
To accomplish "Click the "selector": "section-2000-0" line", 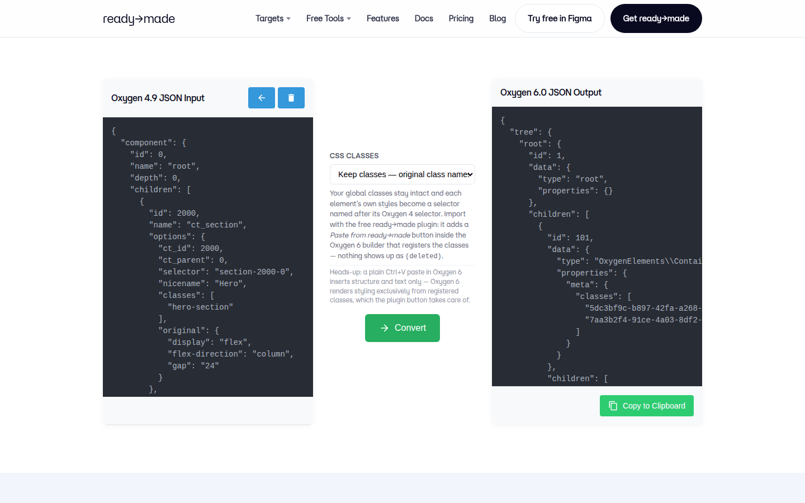I will pos(226,272).
